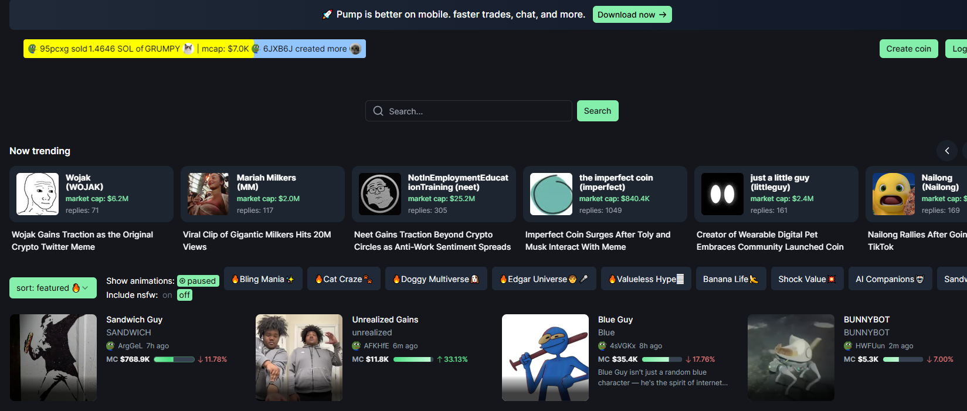The height and width of the screenshot is (411, 967).
Task: Click the green Search button
Action: point(598,111)
